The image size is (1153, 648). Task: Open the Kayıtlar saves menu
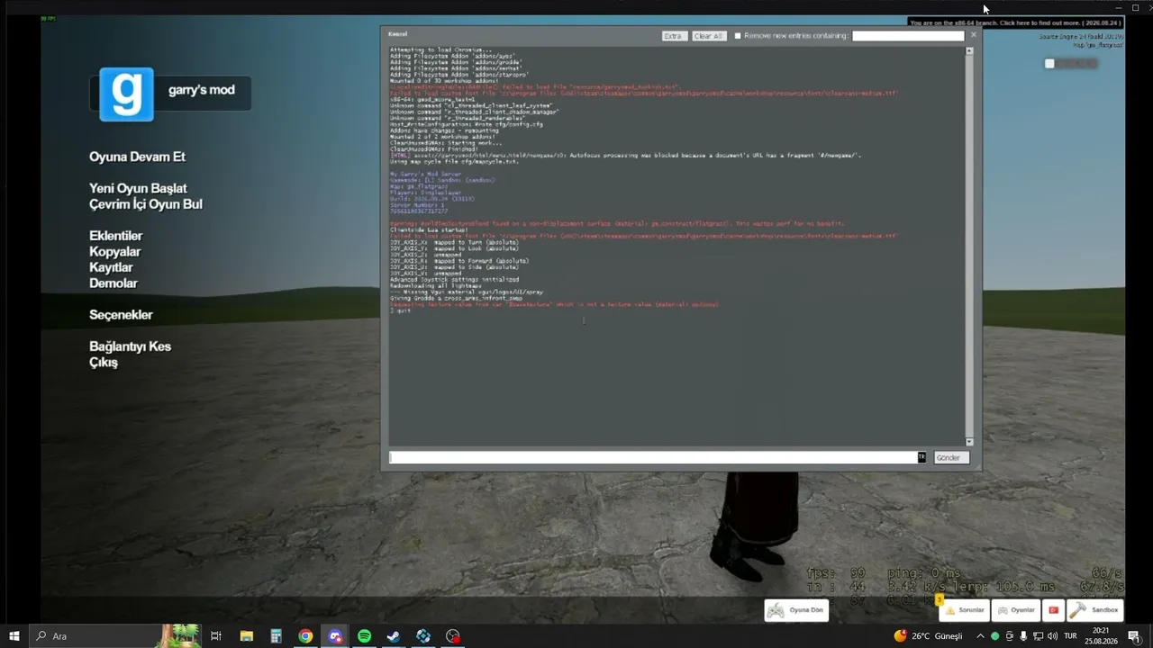(111, 267)
